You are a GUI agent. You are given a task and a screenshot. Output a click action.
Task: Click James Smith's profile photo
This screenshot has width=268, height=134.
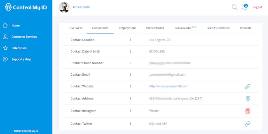64,7
